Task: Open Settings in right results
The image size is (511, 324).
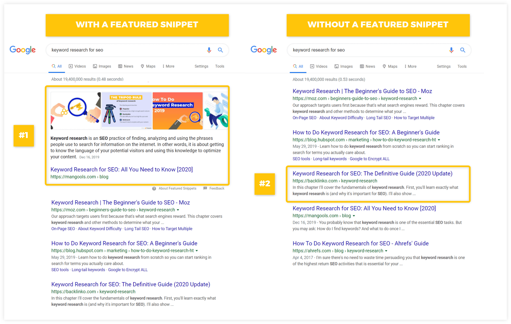Action: tap(444, 66)
